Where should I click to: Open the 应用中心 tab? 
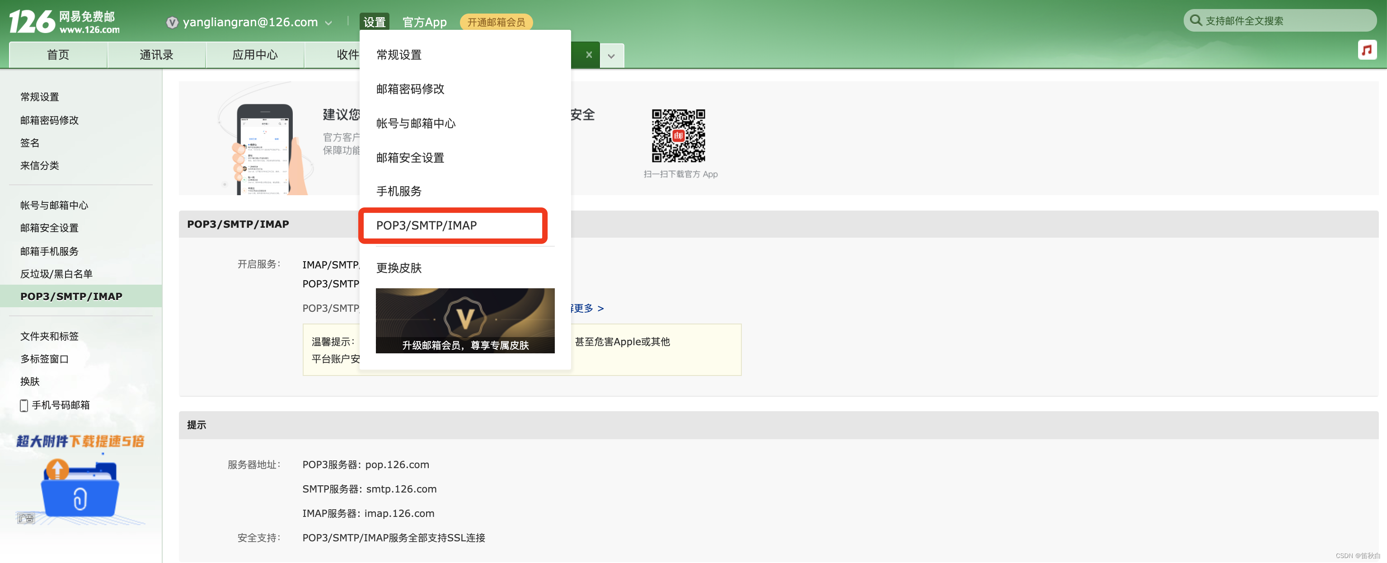[x=255, y=55]
